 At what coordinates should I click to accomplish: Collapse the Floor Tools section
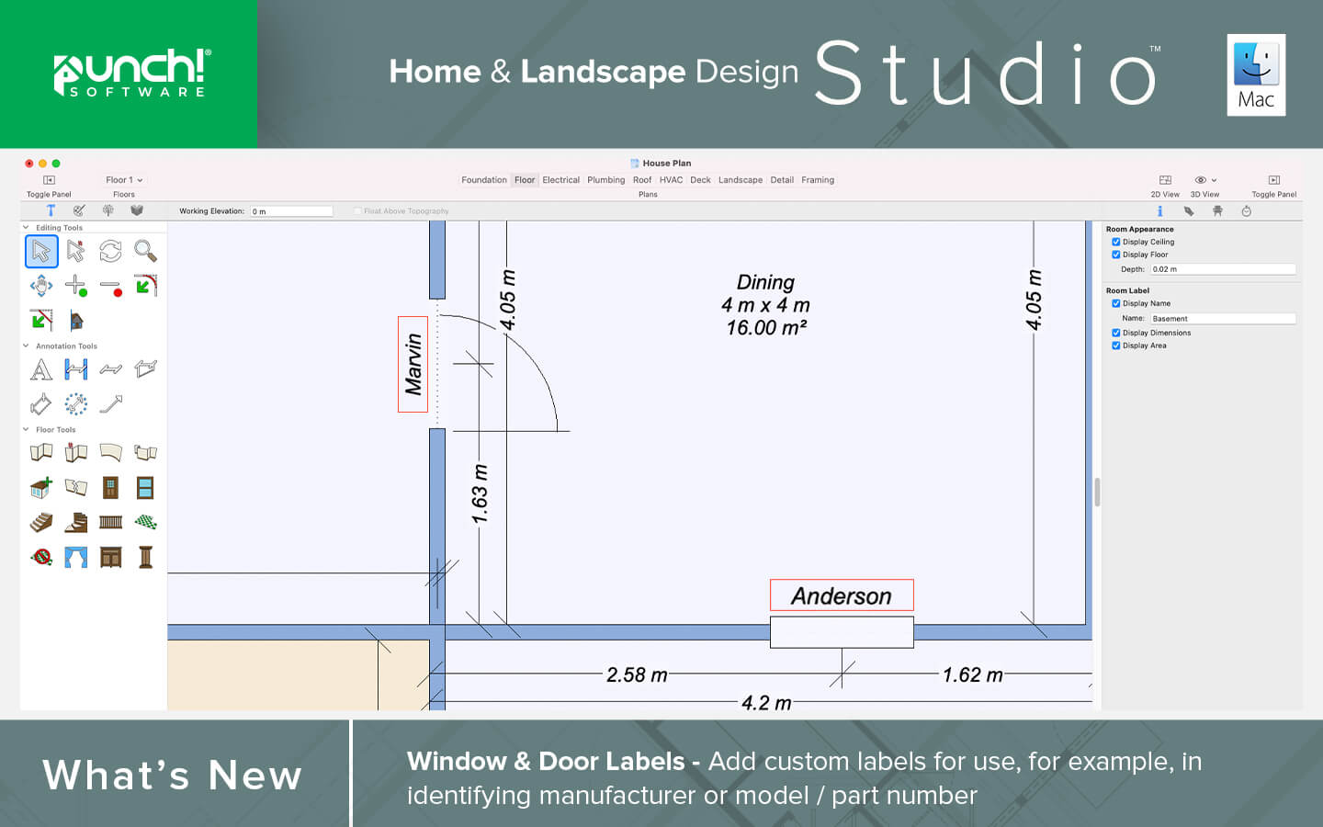[x=26, y=429]
